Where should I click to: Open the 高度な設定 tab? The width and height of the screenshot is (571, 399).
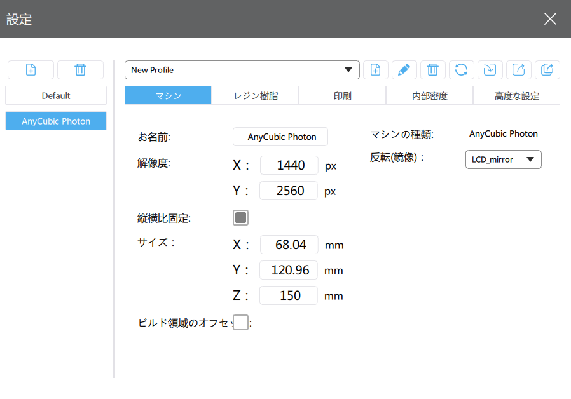[x=517, y=96]
